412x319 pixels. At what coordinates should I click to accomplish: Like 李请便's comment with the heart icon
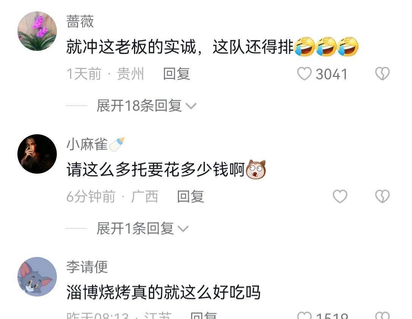point(304,315)
